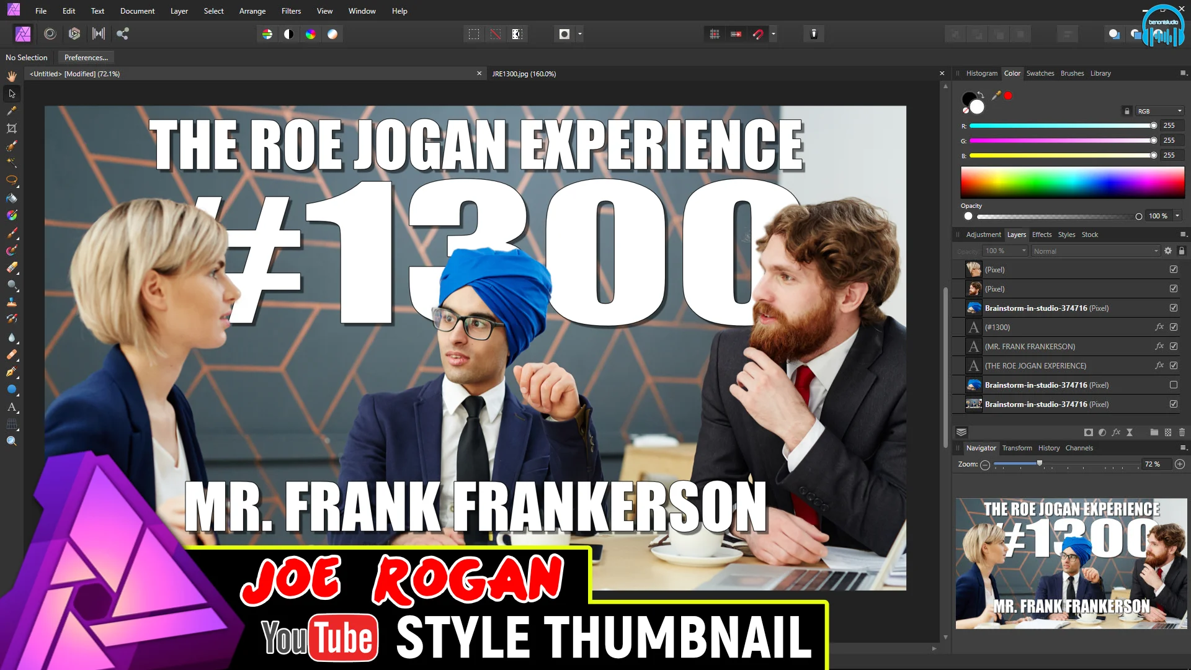This screenshot has width=1191, height=670.
Task: Click the red (R) channel slider
Action: [x=1063, y=125]
